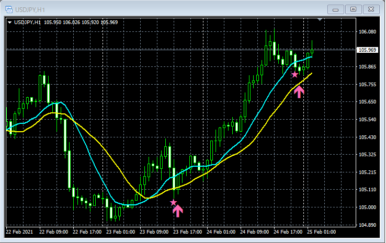Click the 24 Feb 09:00 time label
The width and height of the screenshot is (386, 243).
(255, 232)
